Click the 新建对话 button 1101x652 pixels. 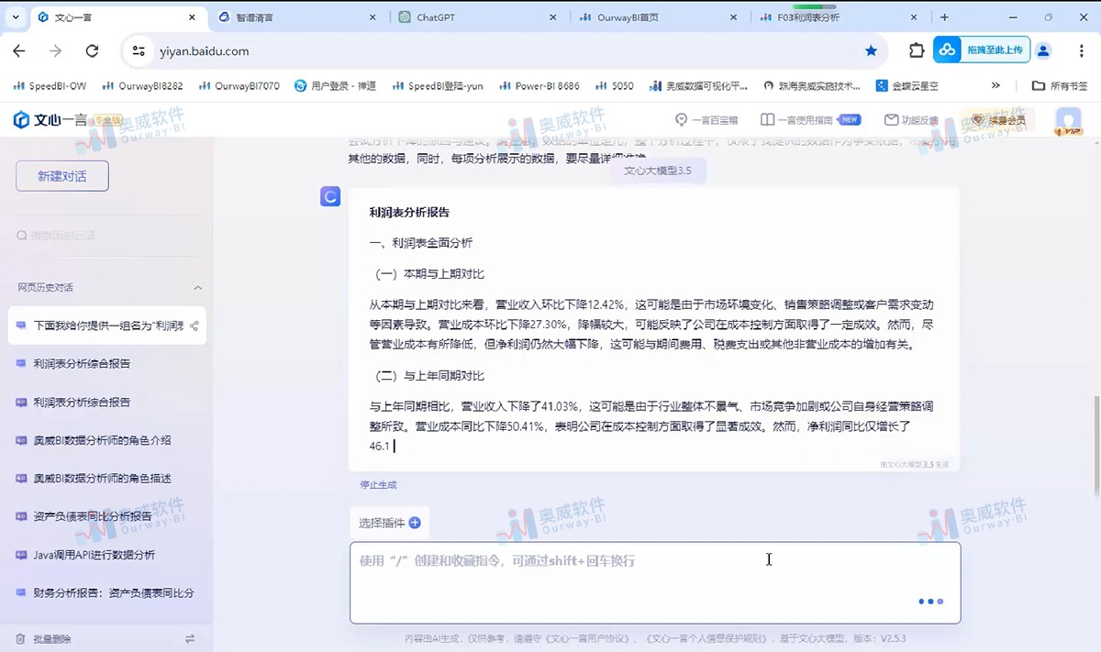(x=61, y=176)
